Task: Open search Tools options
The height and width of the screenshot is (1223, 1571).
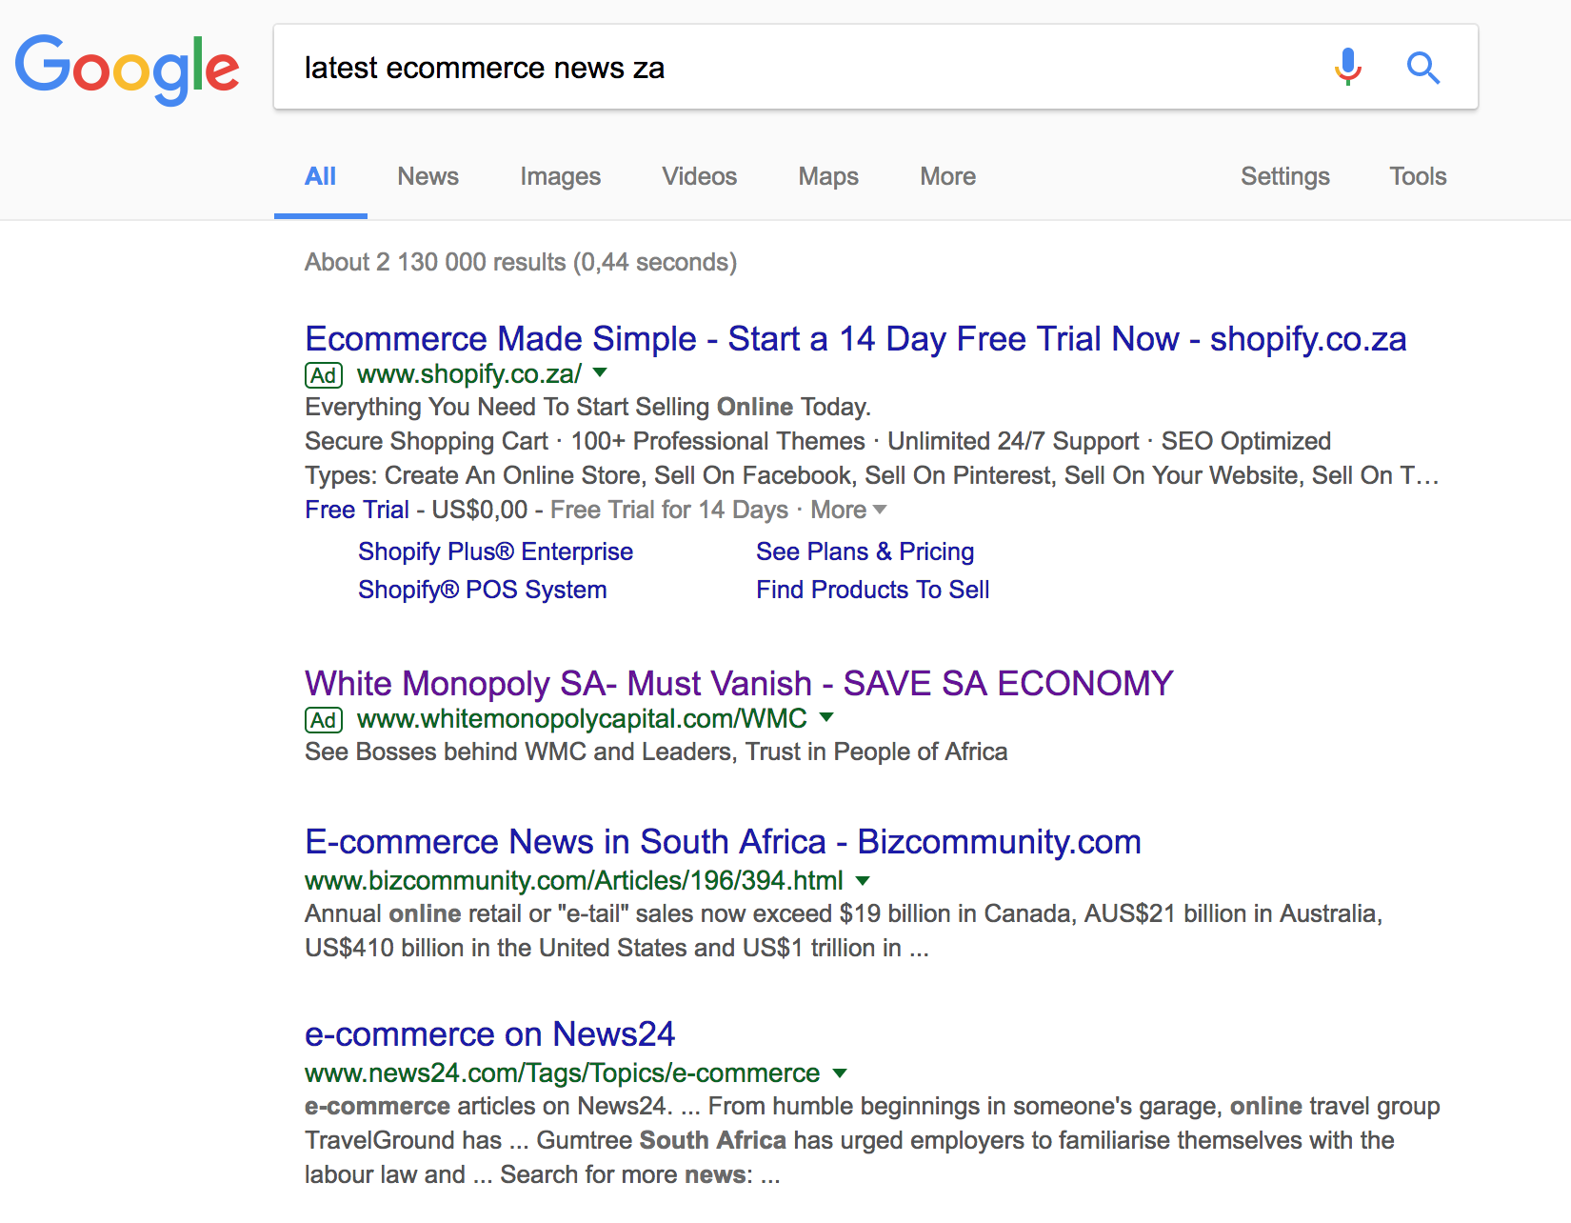Action: click(1418, 176)
